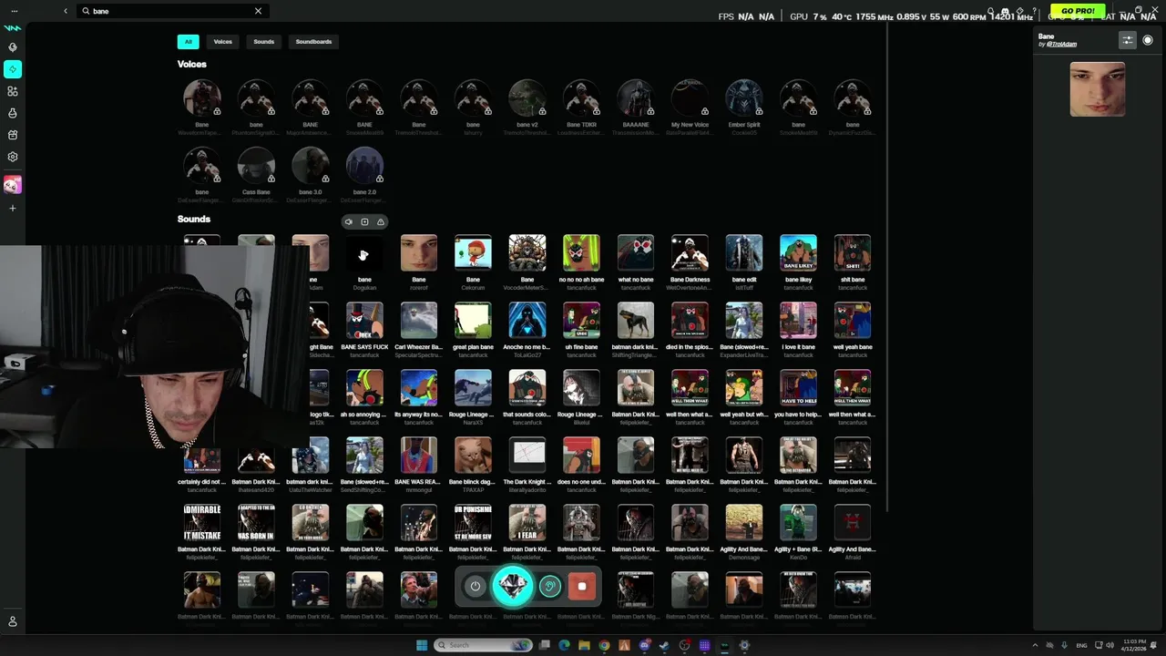Open the clips sidebar icon above settings
This screenshot has width=1166, height=656.
[x=13, y=135]
